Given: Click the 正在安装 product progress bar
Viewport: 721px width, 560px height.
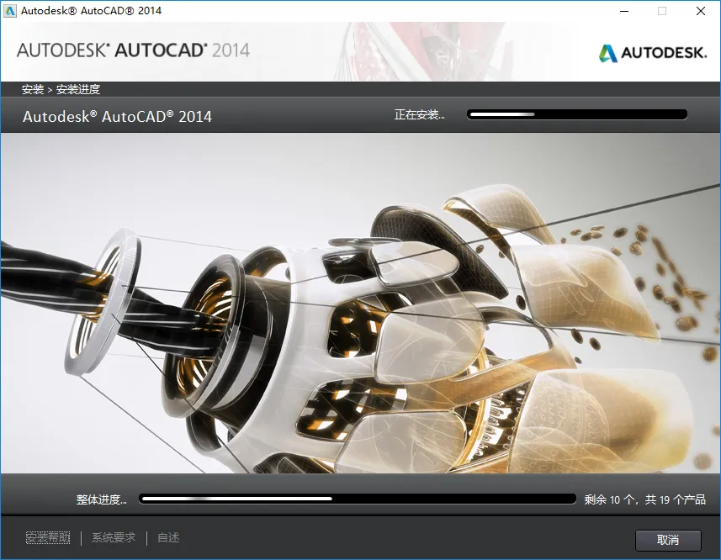Looking at the screenshot, I should [x=577, y=114].
